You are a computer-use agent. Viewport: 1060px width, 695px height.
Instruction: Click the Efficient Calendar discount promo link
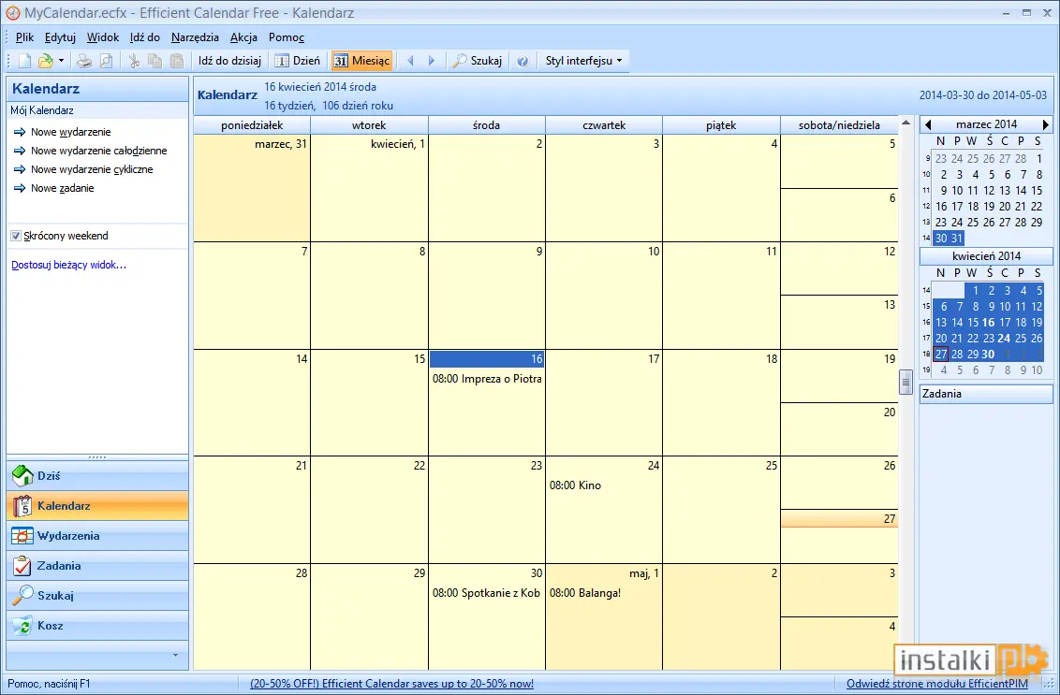[x=391, y=684]
